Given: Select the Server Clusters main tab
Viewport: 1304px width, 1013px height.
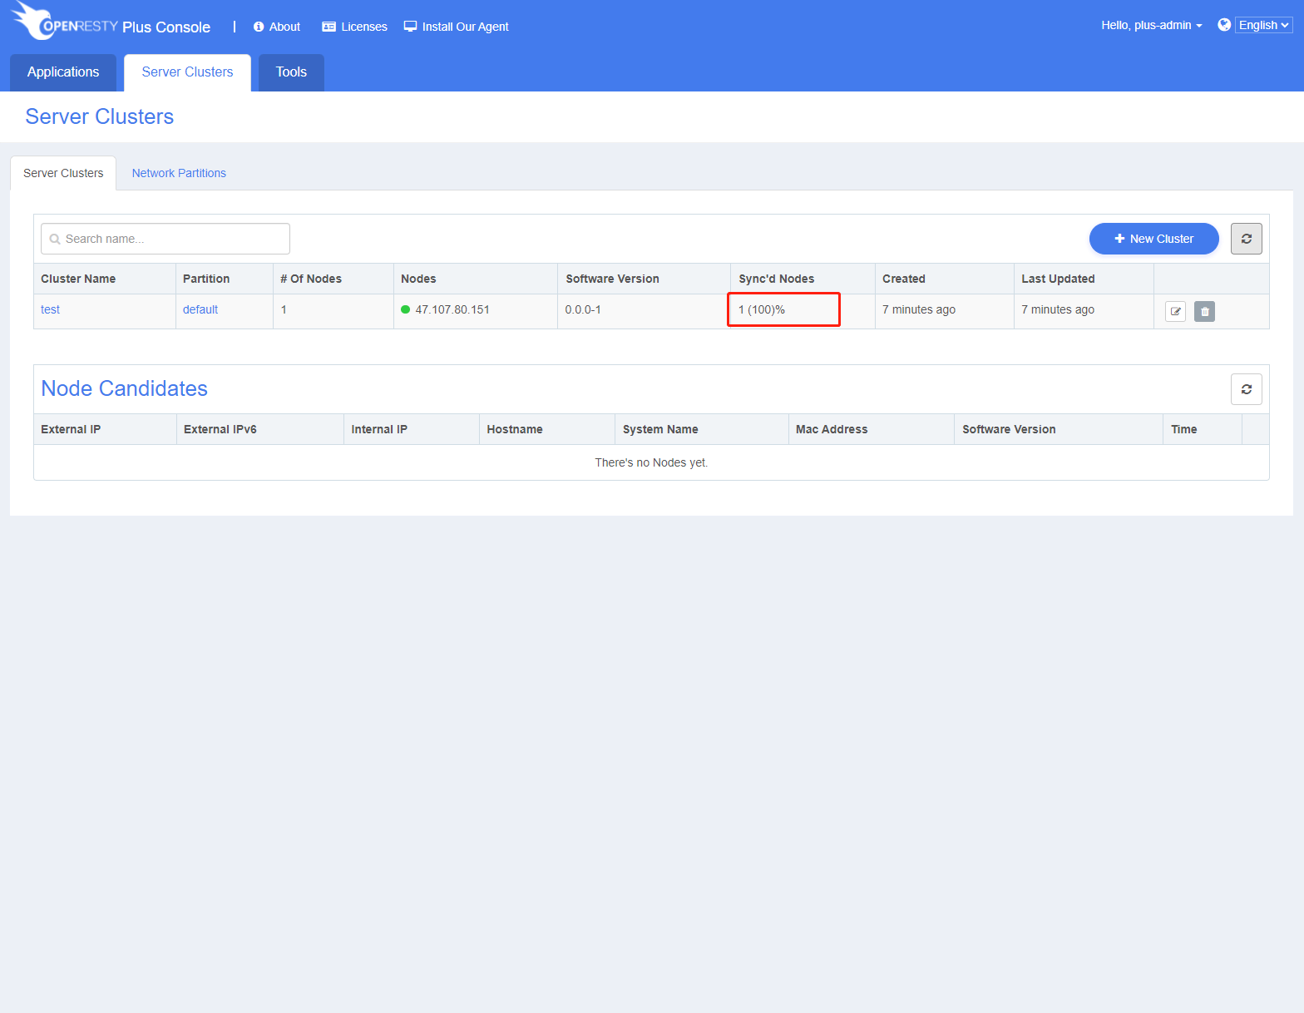Looking at the screenshot, I should (x=187, y=72).
